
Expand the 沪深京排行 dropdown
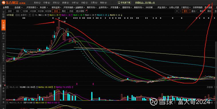32,7
